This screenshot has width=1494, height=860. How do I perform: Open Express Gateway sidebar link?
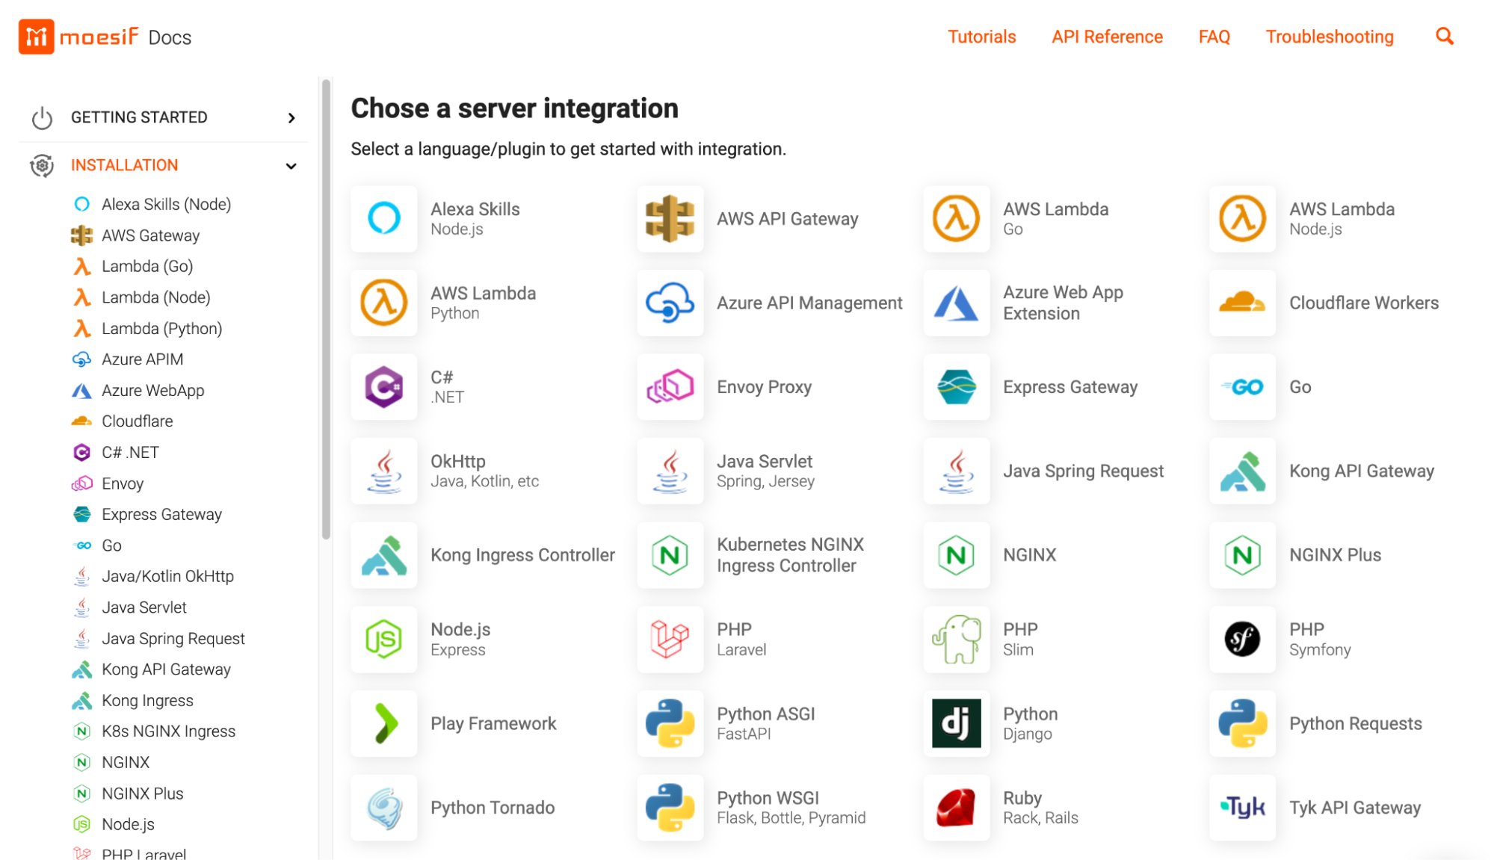click(x=161, y=514)
